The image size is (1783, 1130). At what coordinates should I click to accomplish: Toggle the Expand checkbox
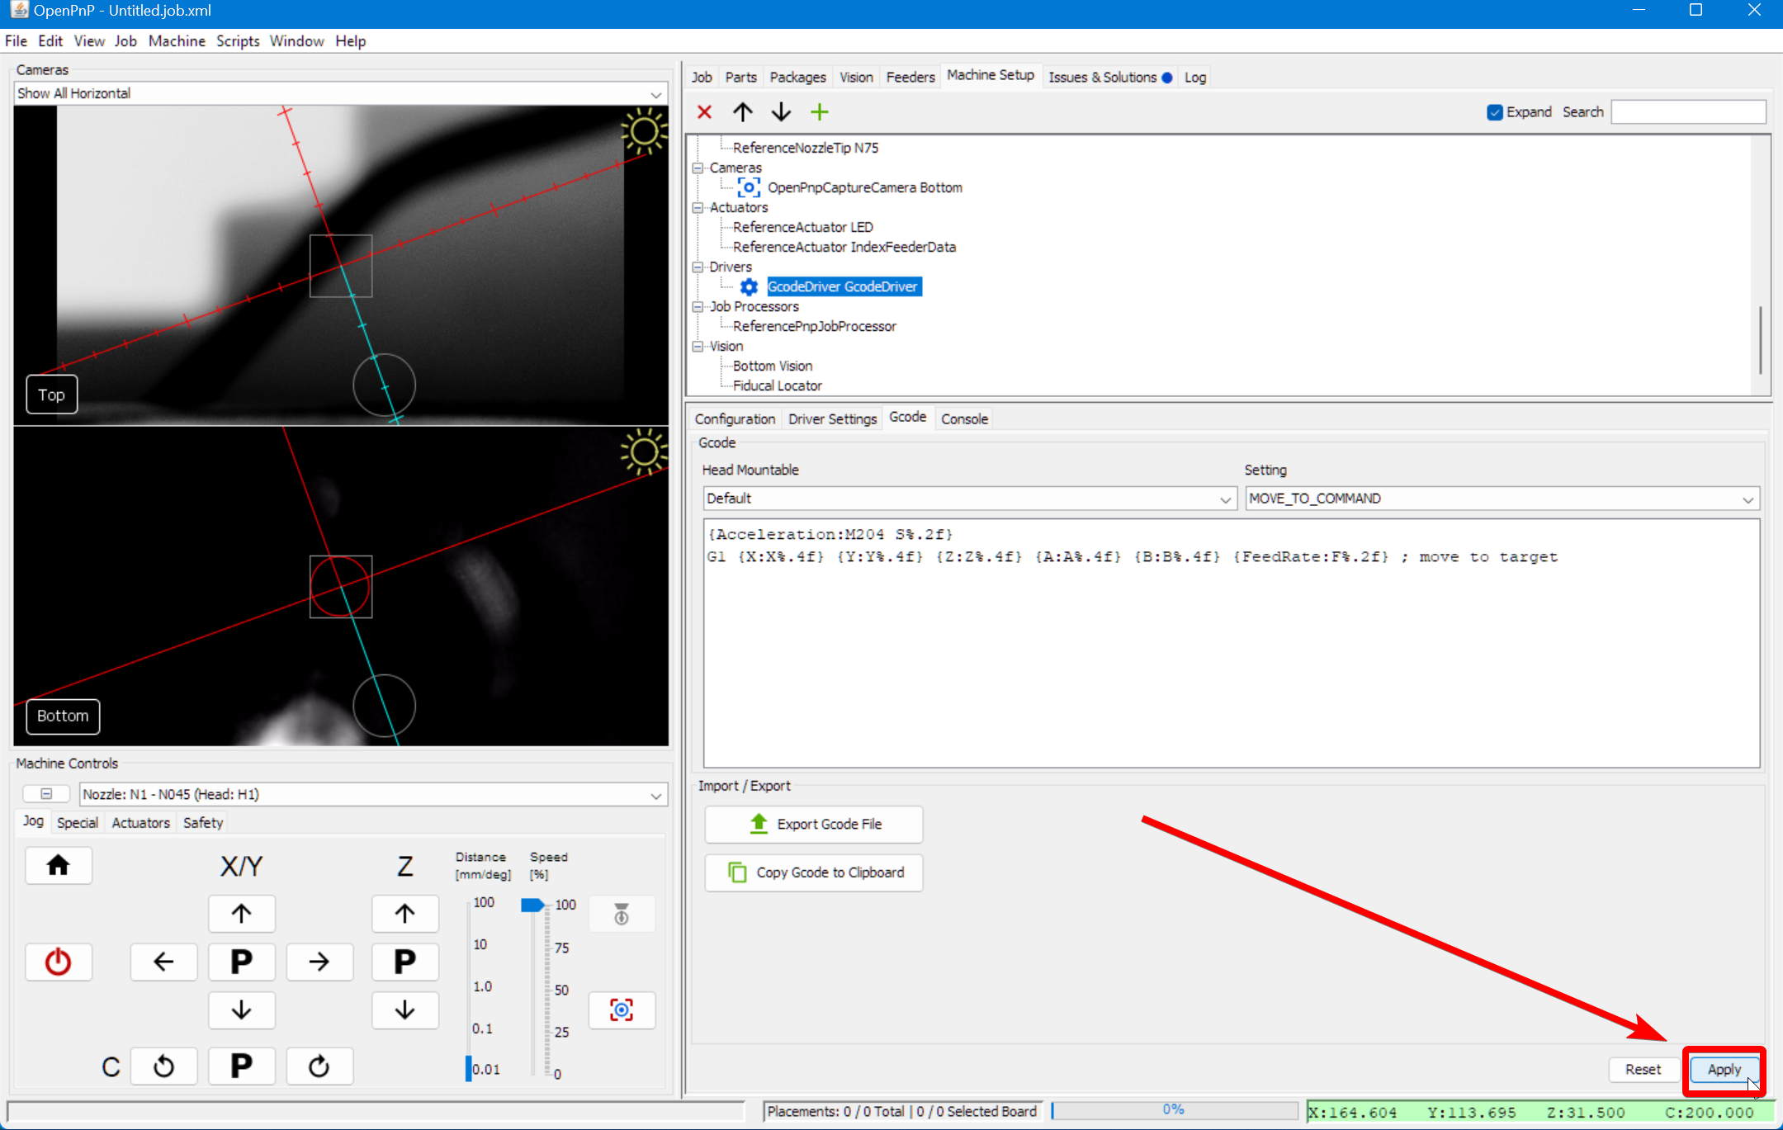pos(1494,112)
